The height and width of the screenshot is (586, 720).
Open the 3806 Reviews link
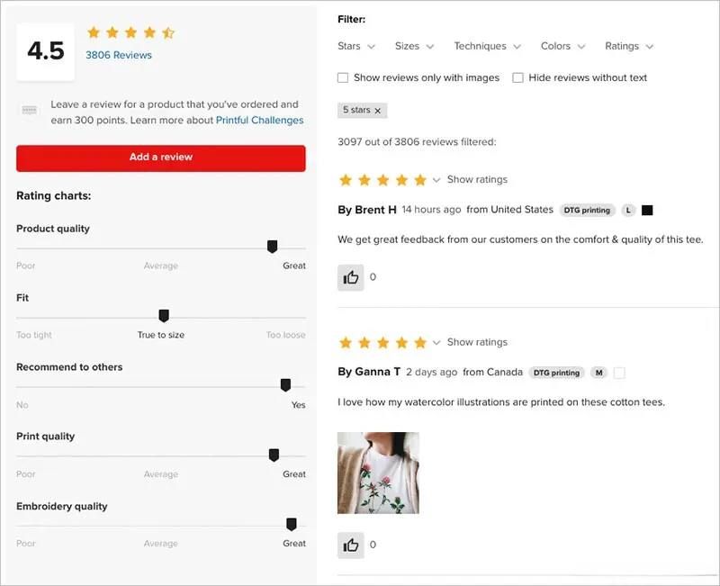pos(119,55)
